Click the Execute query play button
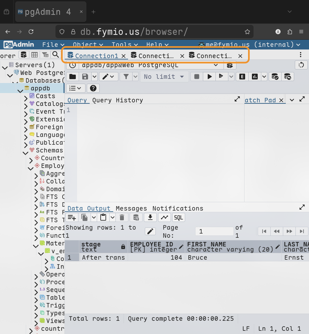This screenshot has width=309, height=334. [x=210, y=77]
